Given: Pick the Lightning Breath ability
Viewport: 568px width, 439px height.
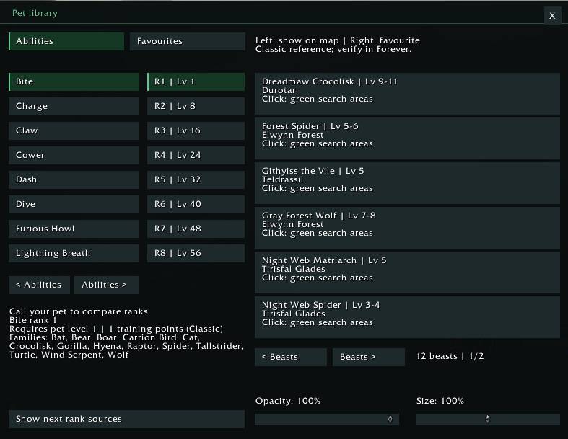Looking at the screenshot, I should (x=74, y=253).
